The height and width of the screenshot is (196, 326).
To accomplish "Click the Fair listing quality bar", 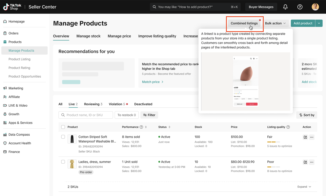I will pyautogui.click(x=273, y=142).
